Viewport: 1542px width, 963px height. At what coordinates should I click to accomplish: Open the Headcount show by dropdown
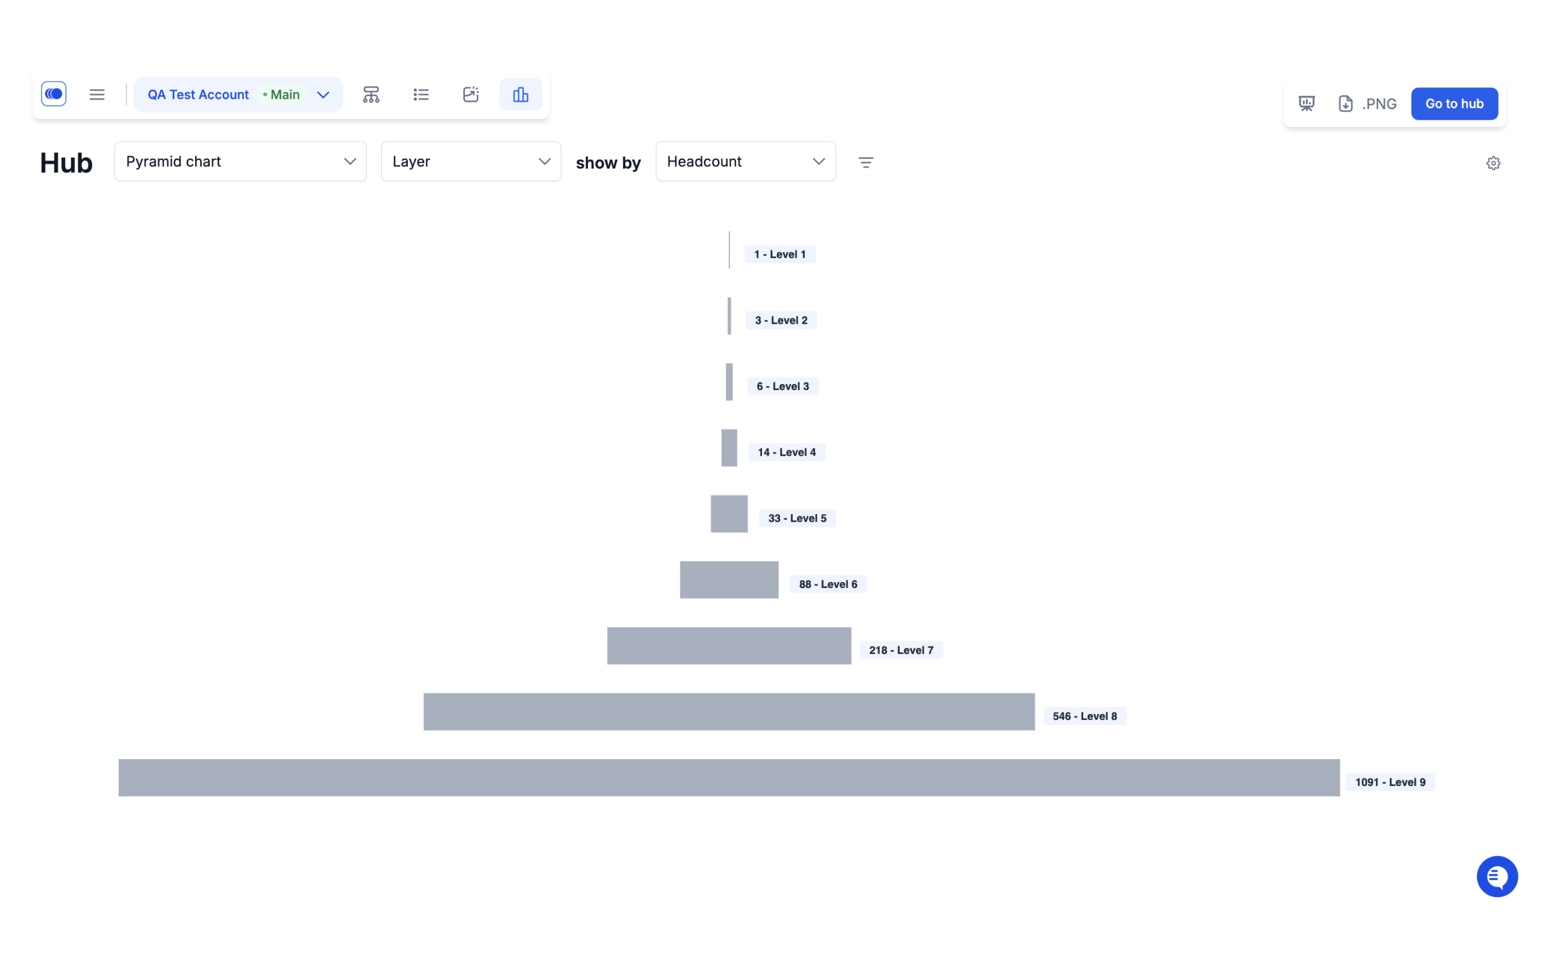(745, 161)
